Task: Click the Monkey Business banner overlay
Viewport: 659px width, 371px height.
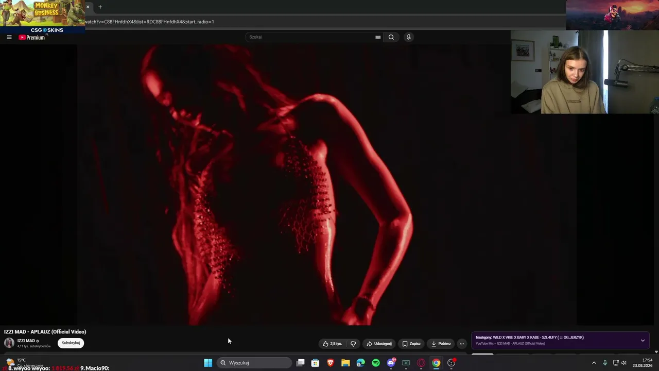Action: 42,13
